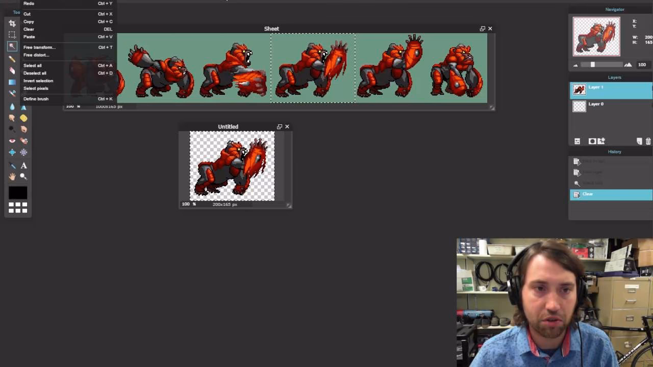Choose Deselect all menu item
This screenshot has width=653, height=367.
coord(68,73)
